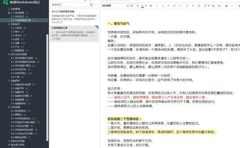Click the decrease indent toolbar icon
Viewport: 240px width, 148px height.
[x=213, y=6]
